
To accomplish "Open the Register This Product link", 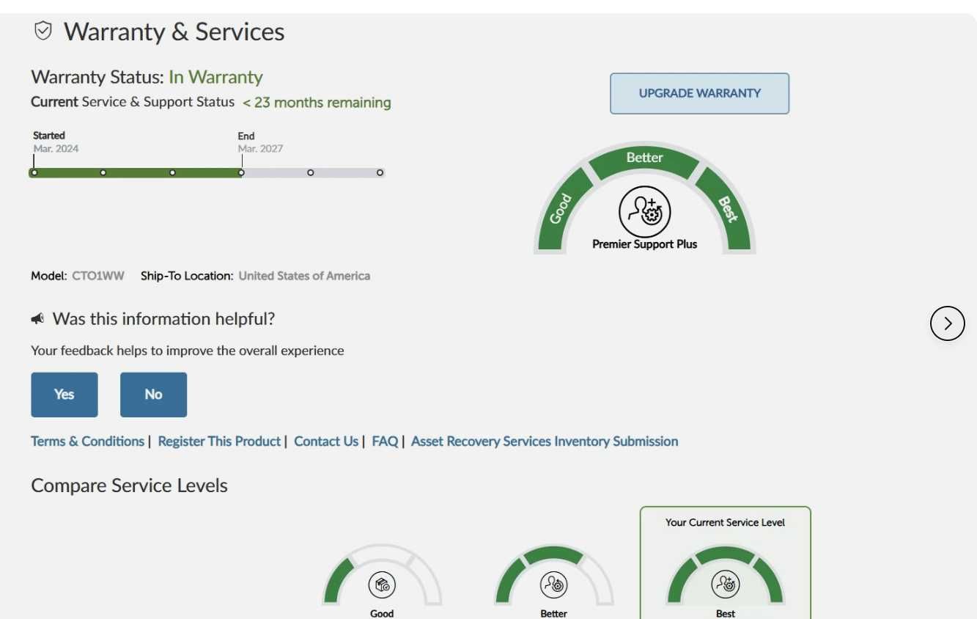I will click(219, 442).
